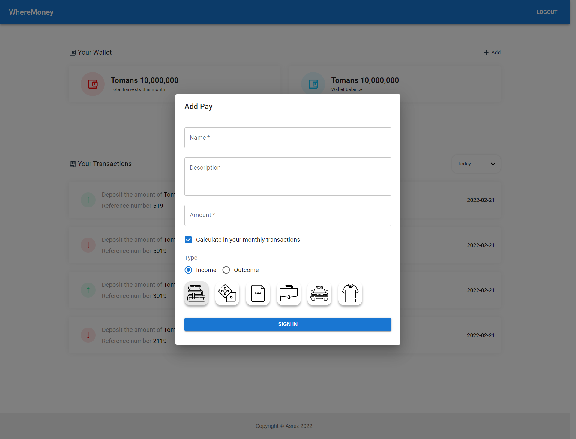Image resolution: width=576 pixels, height=439 pixels.
Task: Select the Outcome radio button
Action: 226,270
